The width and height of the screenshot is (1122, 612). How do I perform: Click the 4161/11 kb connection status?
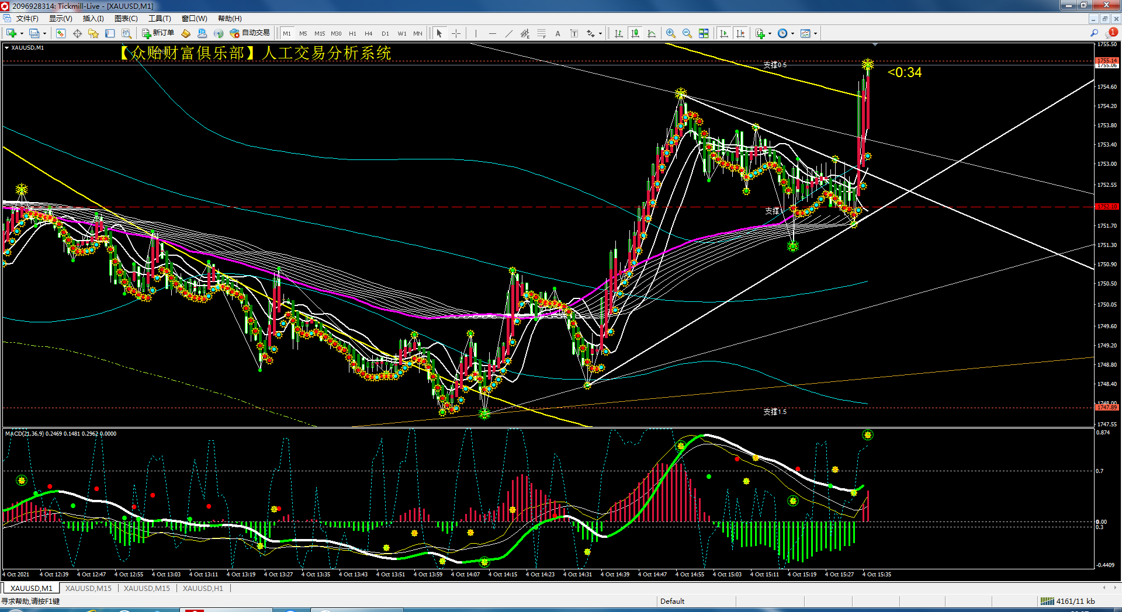point(1068,601)
